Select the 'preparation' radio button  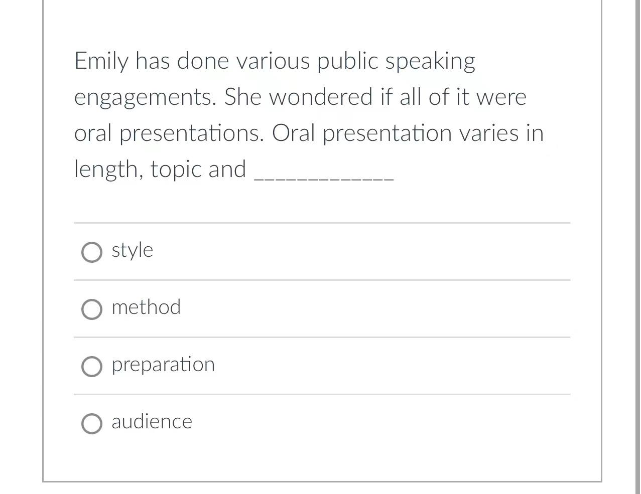tap(91, 367)
